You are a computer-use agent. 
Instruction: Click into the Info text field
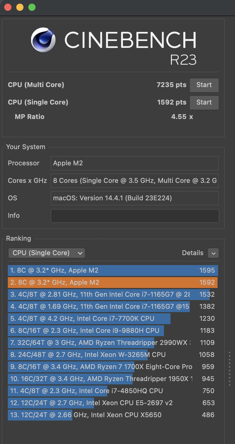point(135,216)
